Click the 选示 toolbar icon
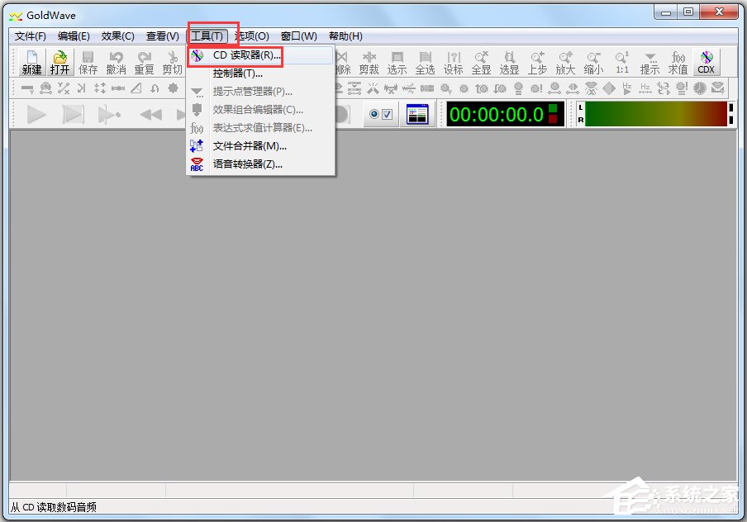The width and height of the screenshot is (747, 522). click(x=397, y=63)
